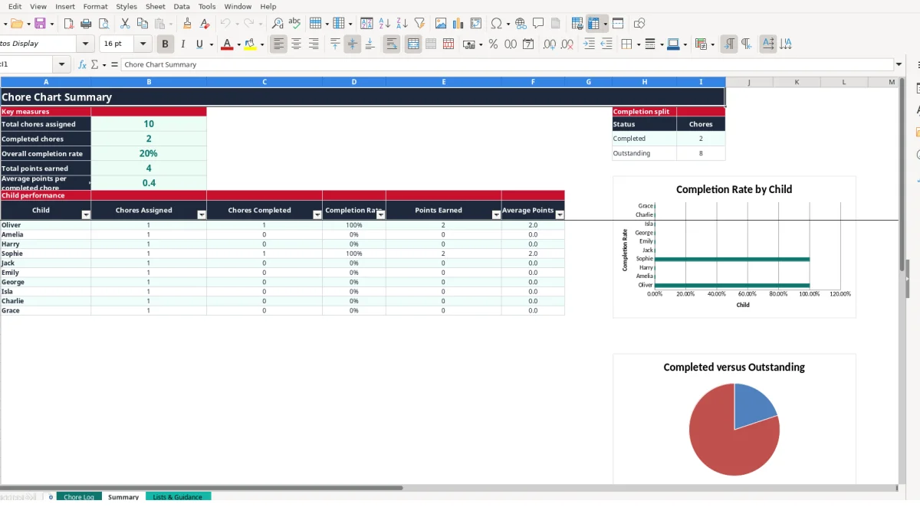Open the special character Omega icon
This screenshot has height=517, width=920.
pyautogui.click(x=496, y=24)
